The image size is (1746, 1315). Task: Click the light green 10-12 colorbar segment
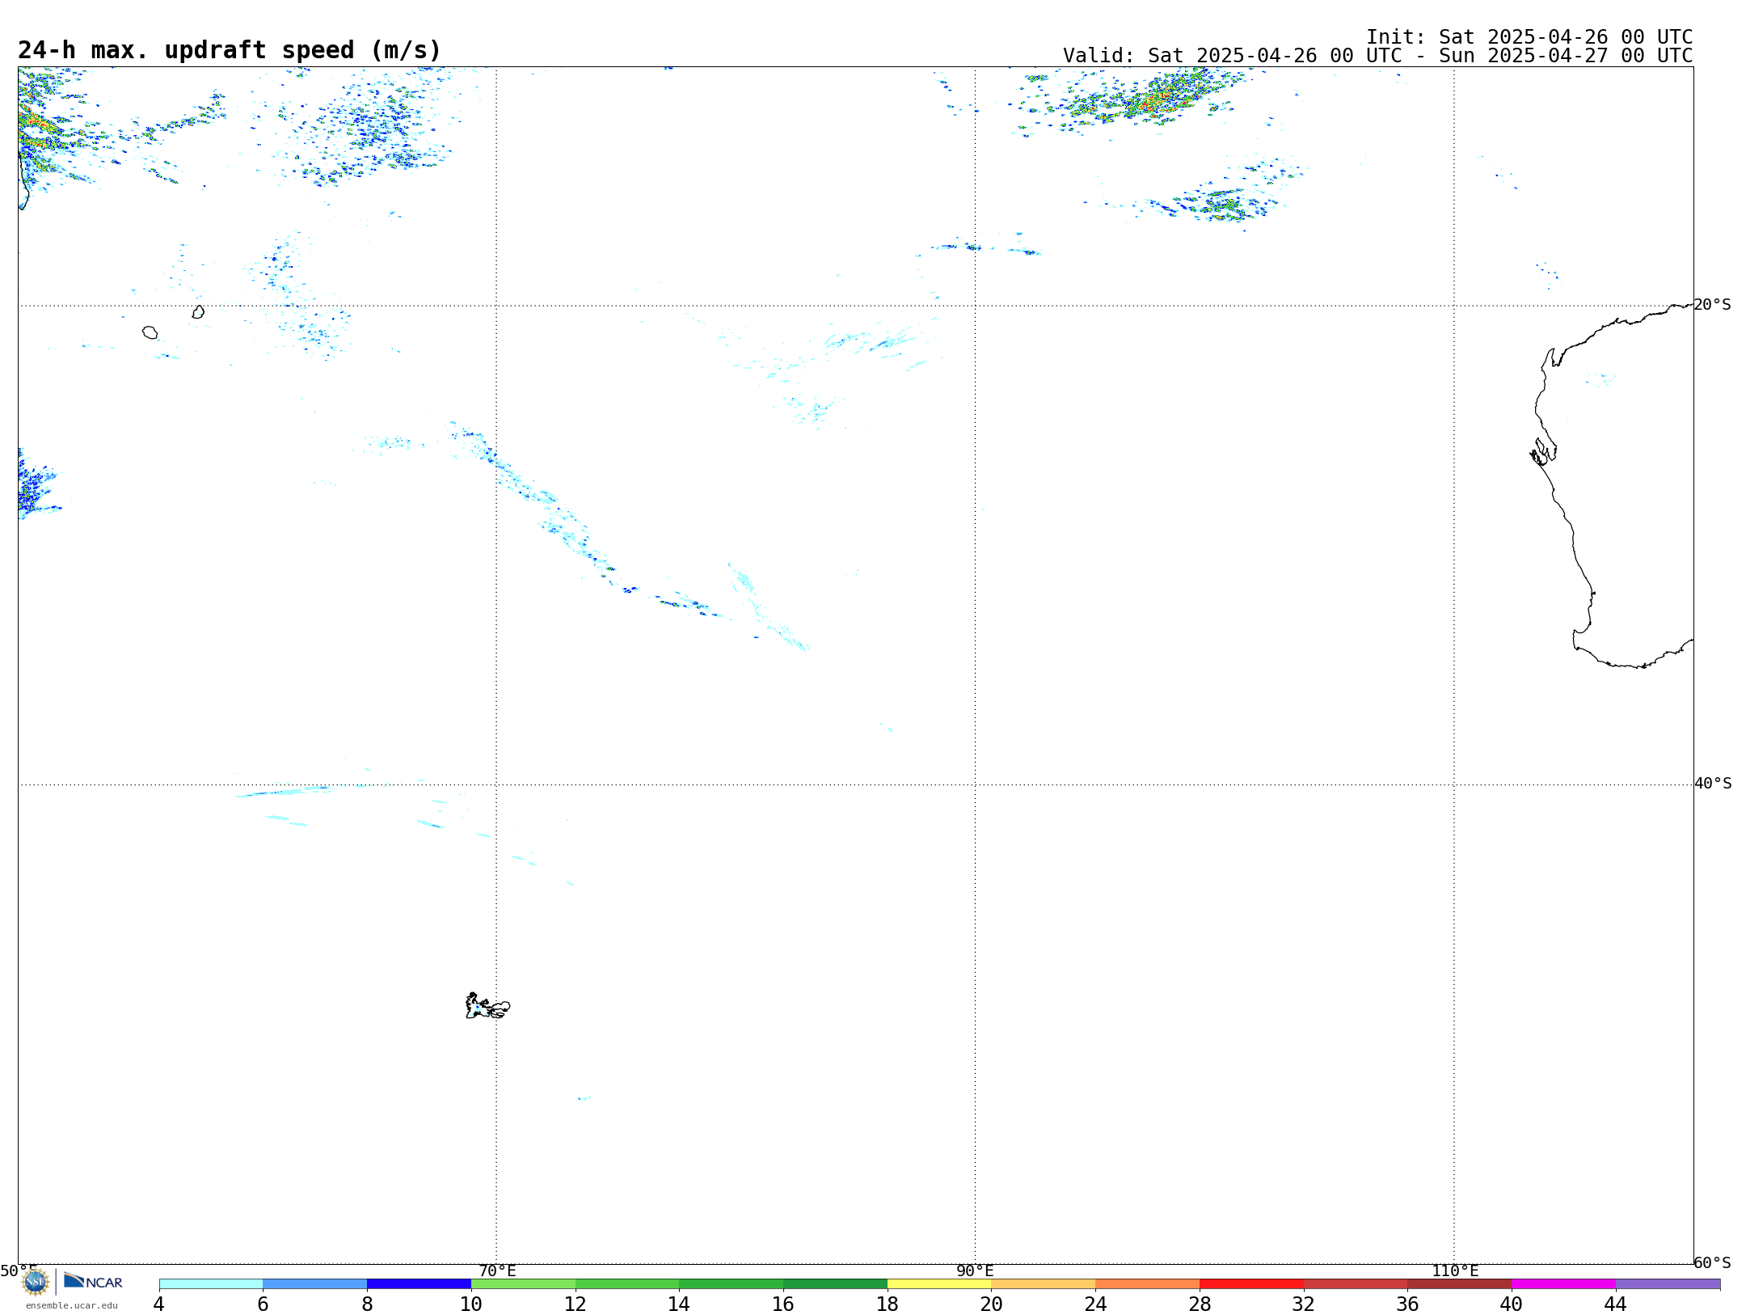tap(523, 1283)
